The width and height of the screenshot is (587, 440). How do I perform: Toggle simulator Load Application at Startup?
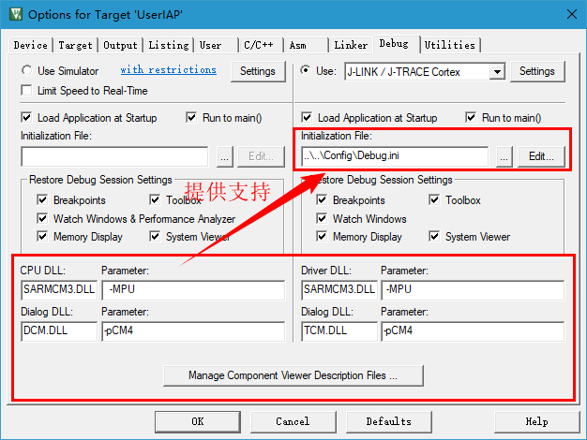26,118
